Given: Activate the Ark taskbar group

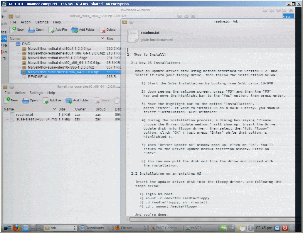Looking at the screenshot, I should [60, 228].
